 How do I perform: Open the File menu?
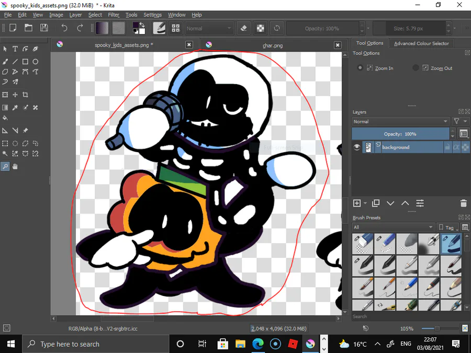(x=8, y=15)
